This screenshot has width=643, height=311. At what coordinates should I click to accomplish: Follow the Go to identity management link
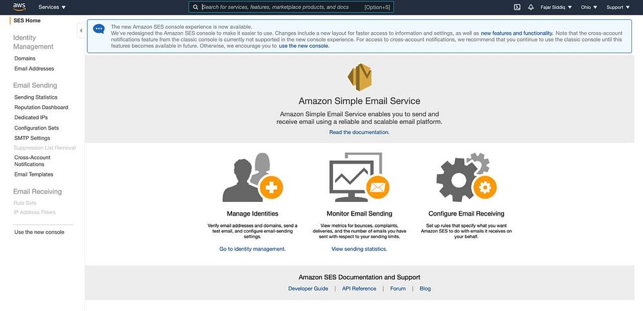coord(253,249)
